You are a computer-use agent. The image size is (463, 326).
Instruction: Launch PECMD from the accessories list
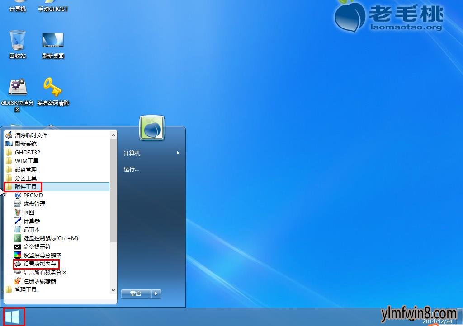(32, 195)
